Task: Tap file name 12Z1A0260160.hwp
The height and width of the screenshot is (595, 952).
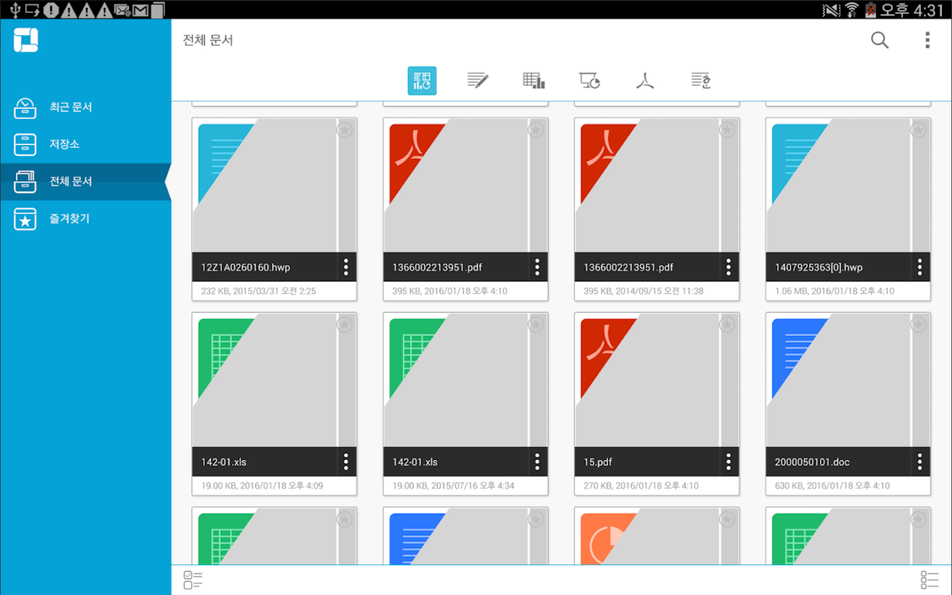Action: tap(245, 267)
